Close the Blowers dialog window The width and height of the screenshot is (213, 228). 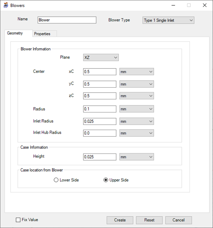(204, 6)
